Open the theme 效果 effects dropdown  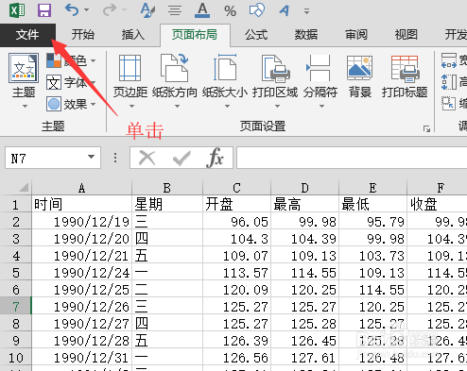tap(71, 104)
